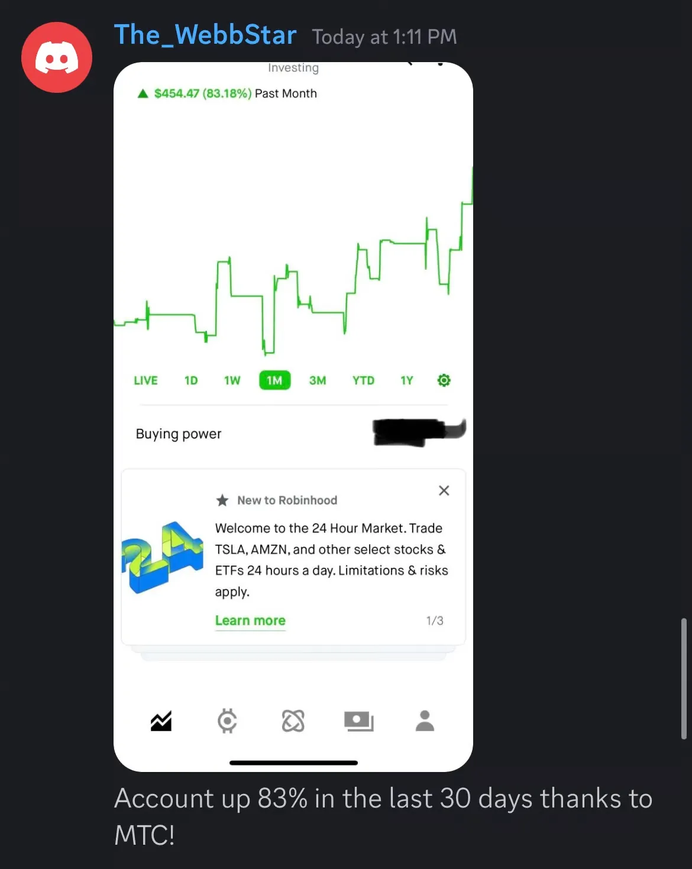Dismiss the New to Robinhood card
This screenshot has height=869, width=692.
click(x=444, y=490)
